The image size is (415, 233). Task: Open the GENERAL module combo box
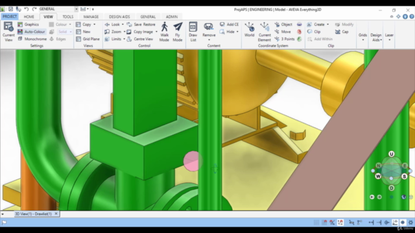pyautogui.click(x=58, y=9)
